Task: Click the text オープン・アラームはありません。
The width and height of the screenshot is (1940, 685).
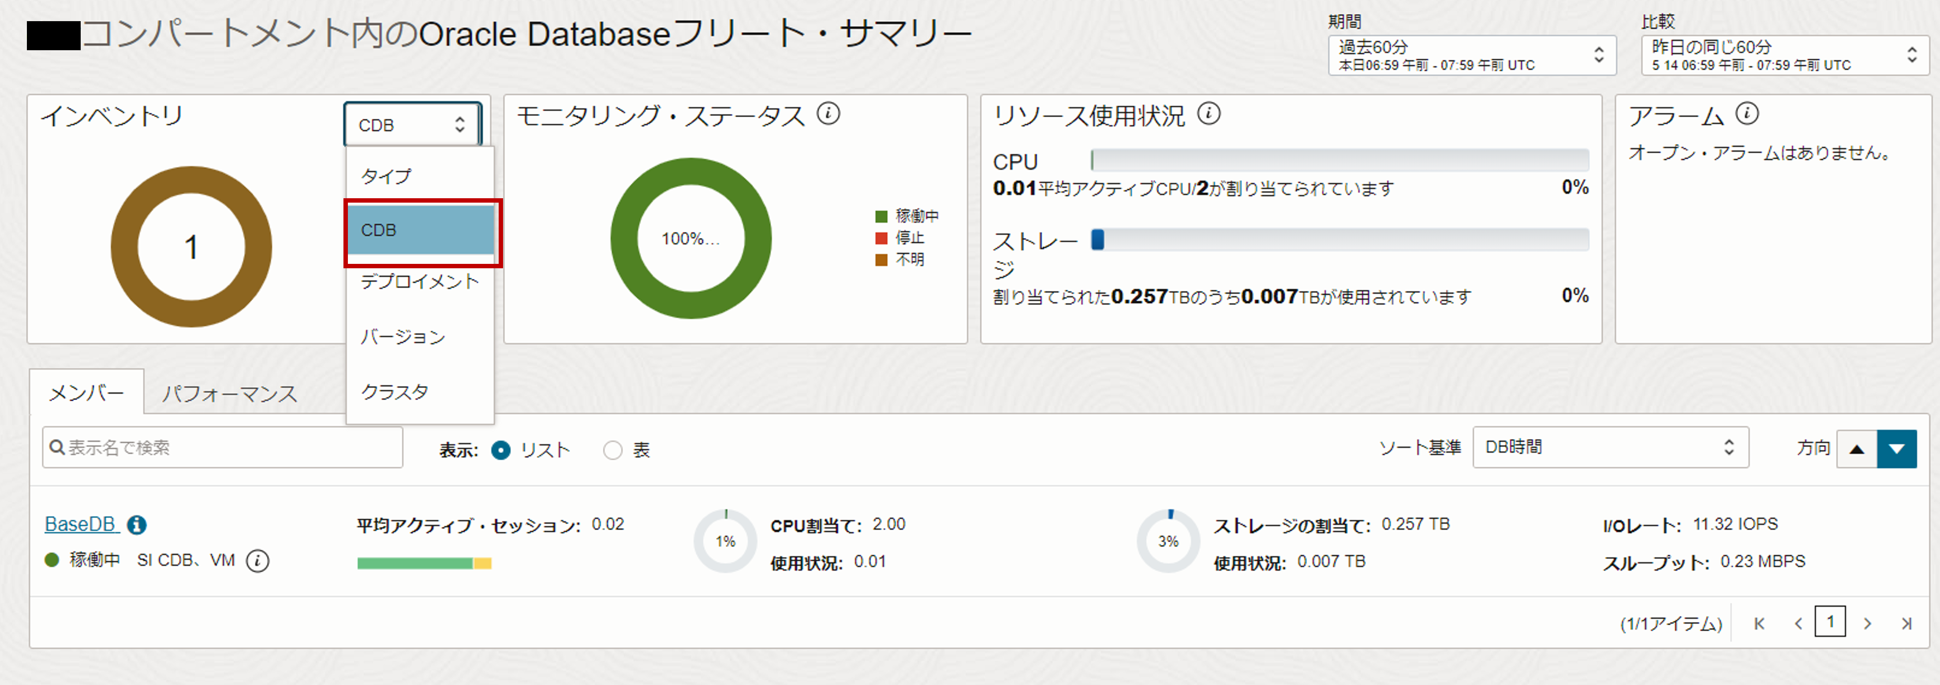Action: (1761, 153)
